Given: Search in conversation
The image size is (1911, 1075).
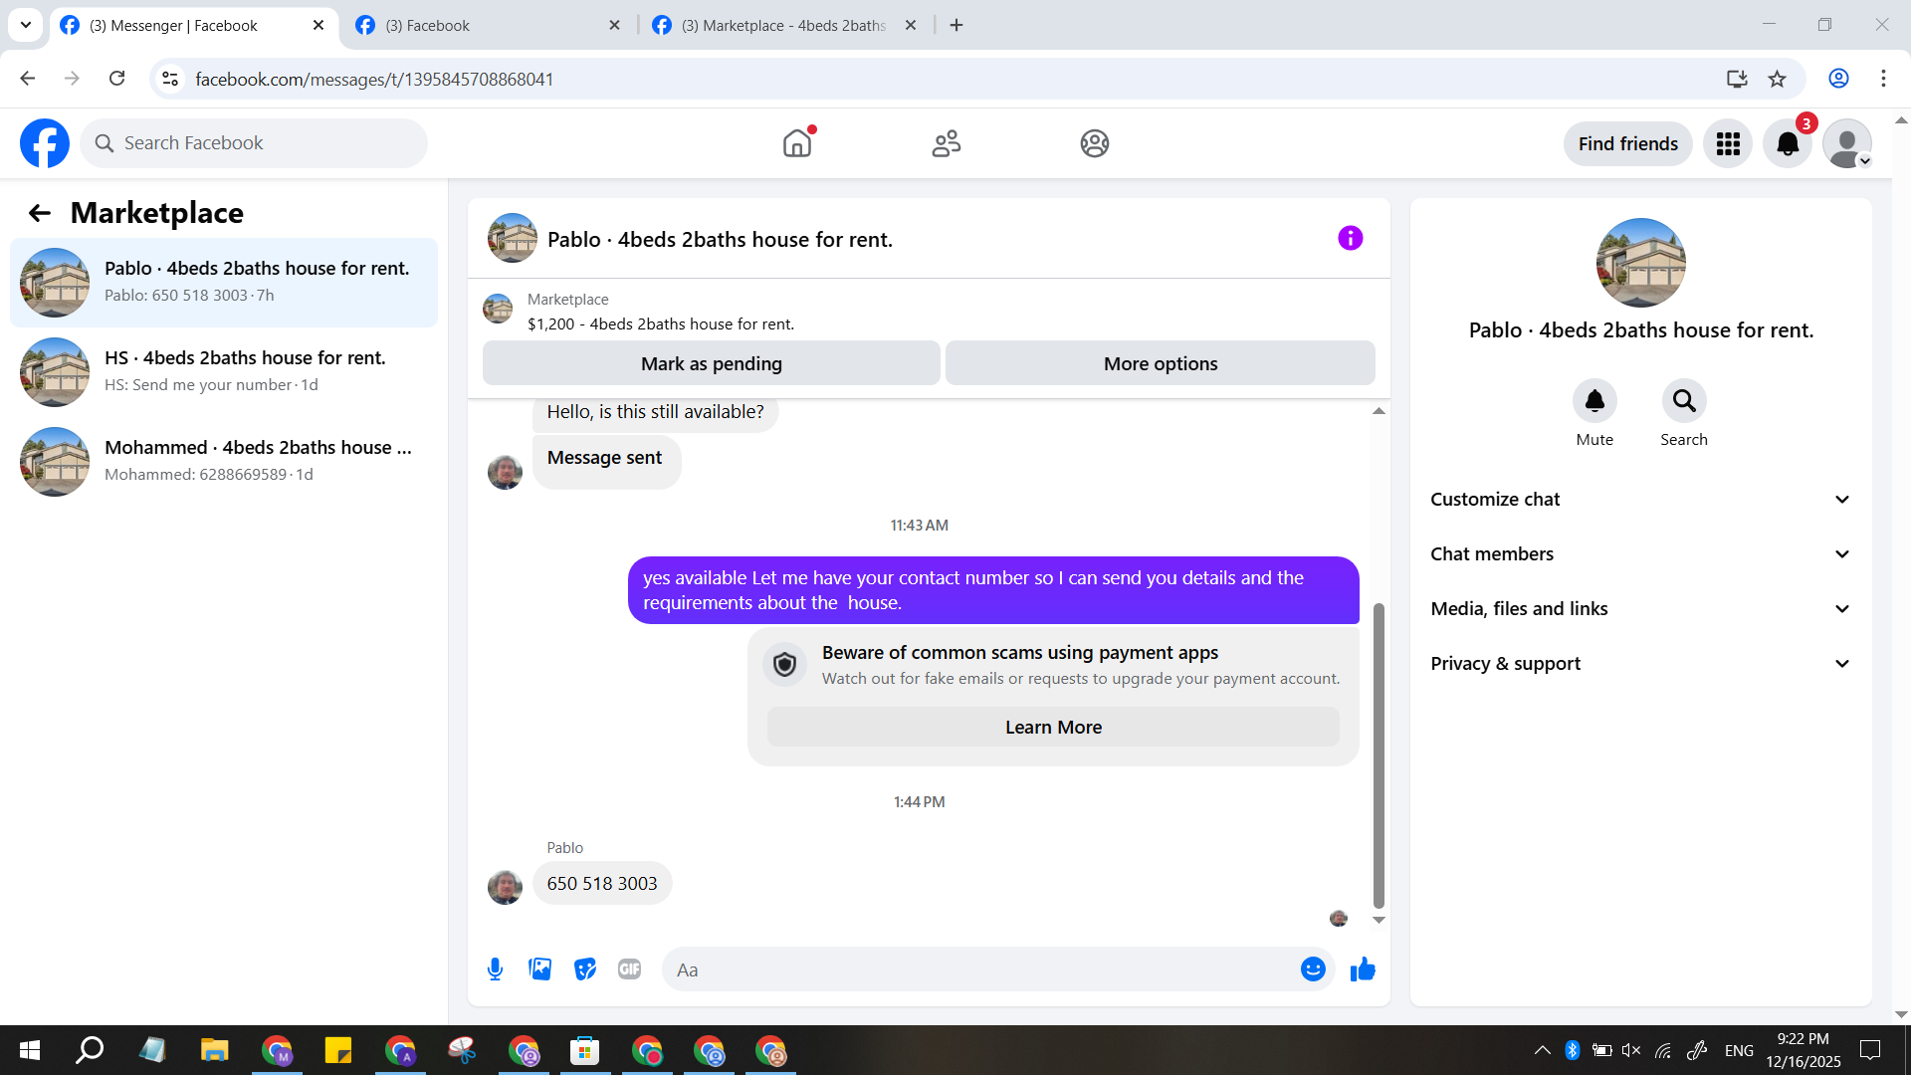Looking at the screenshot, I should pos(1684,401).
